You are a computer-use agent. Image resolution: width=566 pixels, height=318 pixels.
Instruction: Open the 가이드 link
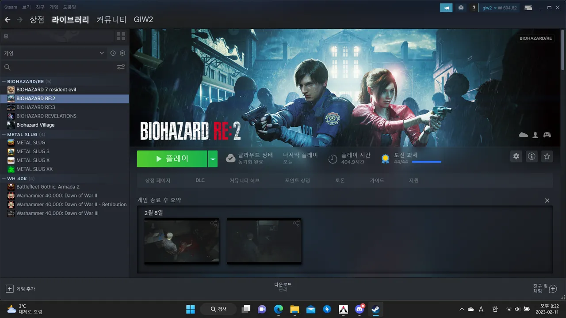(x=377, y=181)
